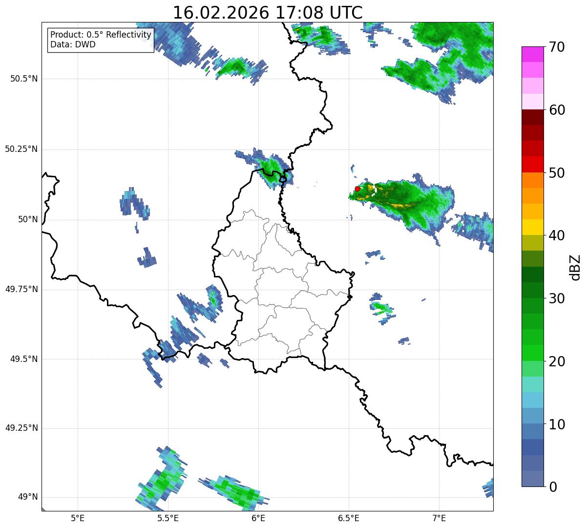Click the plot title 16.02.2026 17:08 UTC
The width and height of the screenshot is (587, 528).
tap(268, 12)
